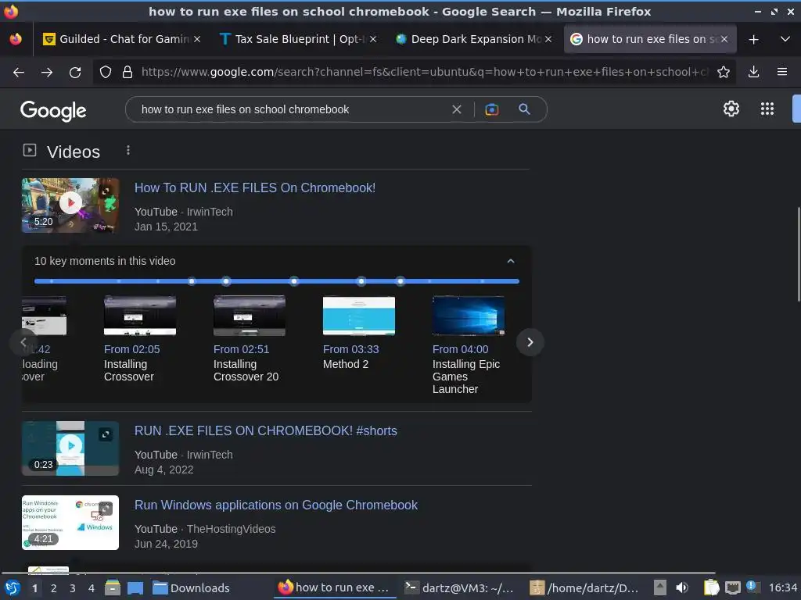Screen dimensions: 801x600
Task: Switch to workspace 2 in taskbar
Action: (x=54, y=588)
